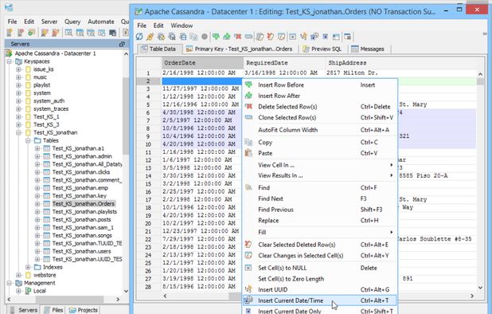Click the last window-layout icon in editor toolbar
This screenshot has height=314, width=492.
pyautogui.click(x=347, y=37)
